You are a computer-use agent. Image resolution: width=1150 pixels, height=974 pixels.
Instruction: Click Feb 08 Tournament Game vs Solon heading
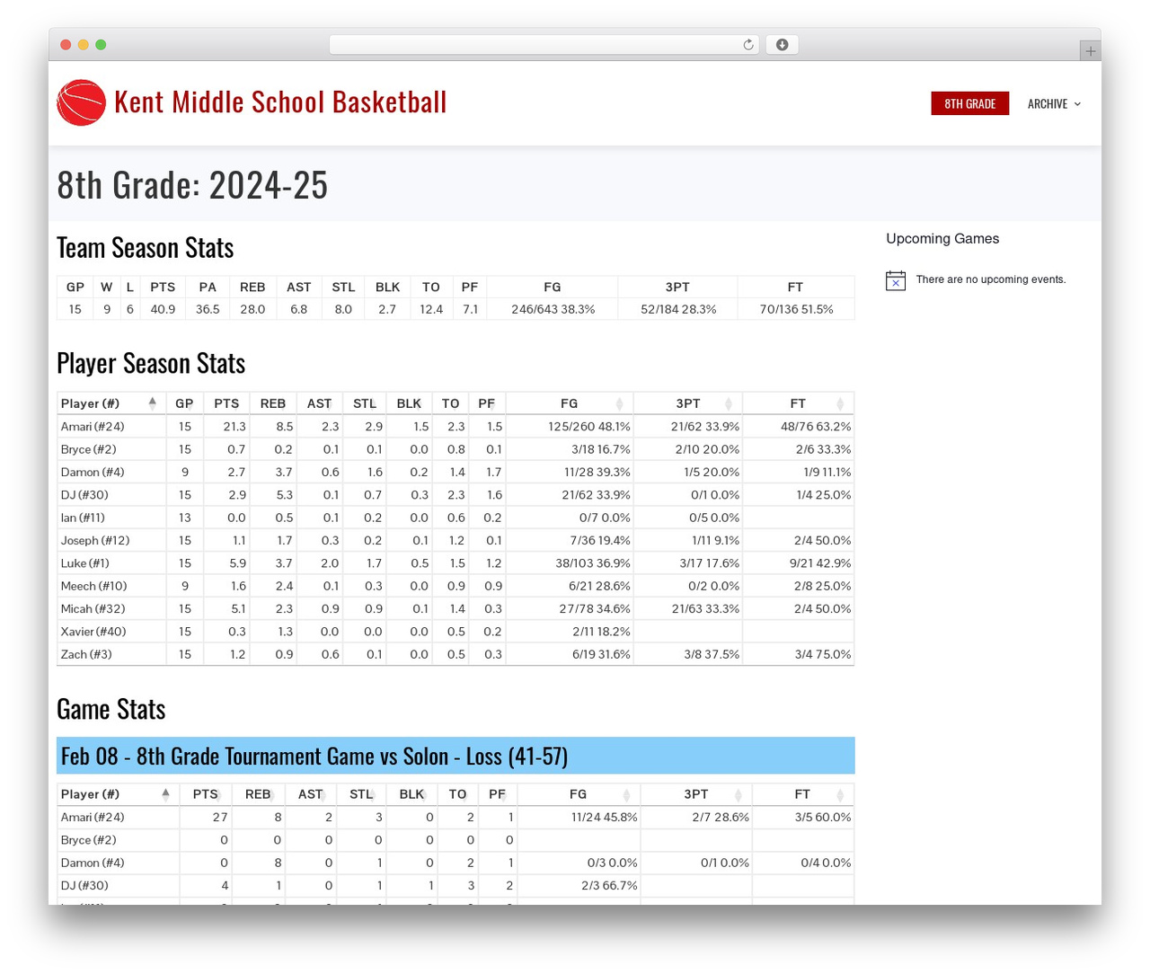pyautogui.click(x=314, y=757)
